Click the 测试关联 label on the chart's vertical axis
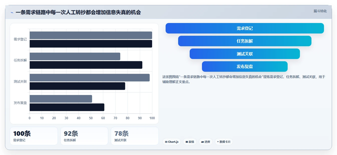 click(20, 82)
